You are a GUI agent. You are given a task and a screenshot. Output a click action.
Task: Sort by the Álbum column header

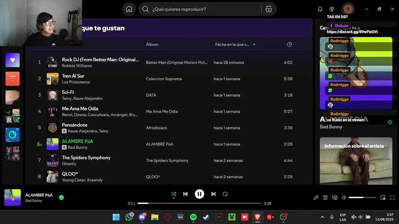pyautogui.click(x=152, y=44)
